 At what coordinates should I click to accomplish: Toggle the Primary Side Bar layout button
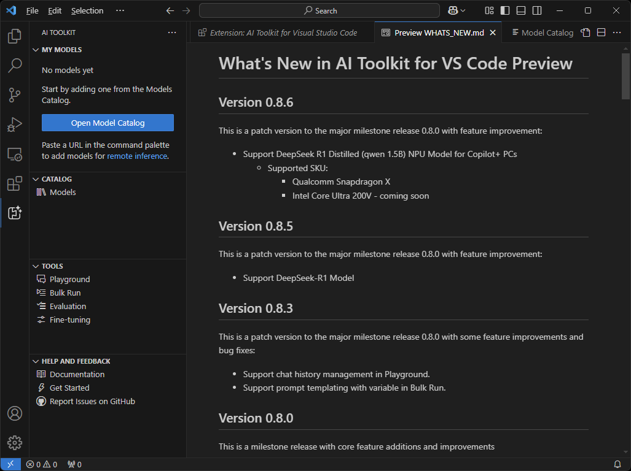click(505, 10)
